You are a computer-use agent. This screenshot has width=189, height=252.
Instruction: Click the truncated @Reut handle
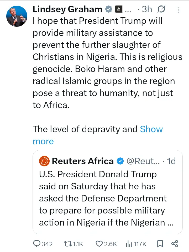pyautogui.click(x=143, y=161)
